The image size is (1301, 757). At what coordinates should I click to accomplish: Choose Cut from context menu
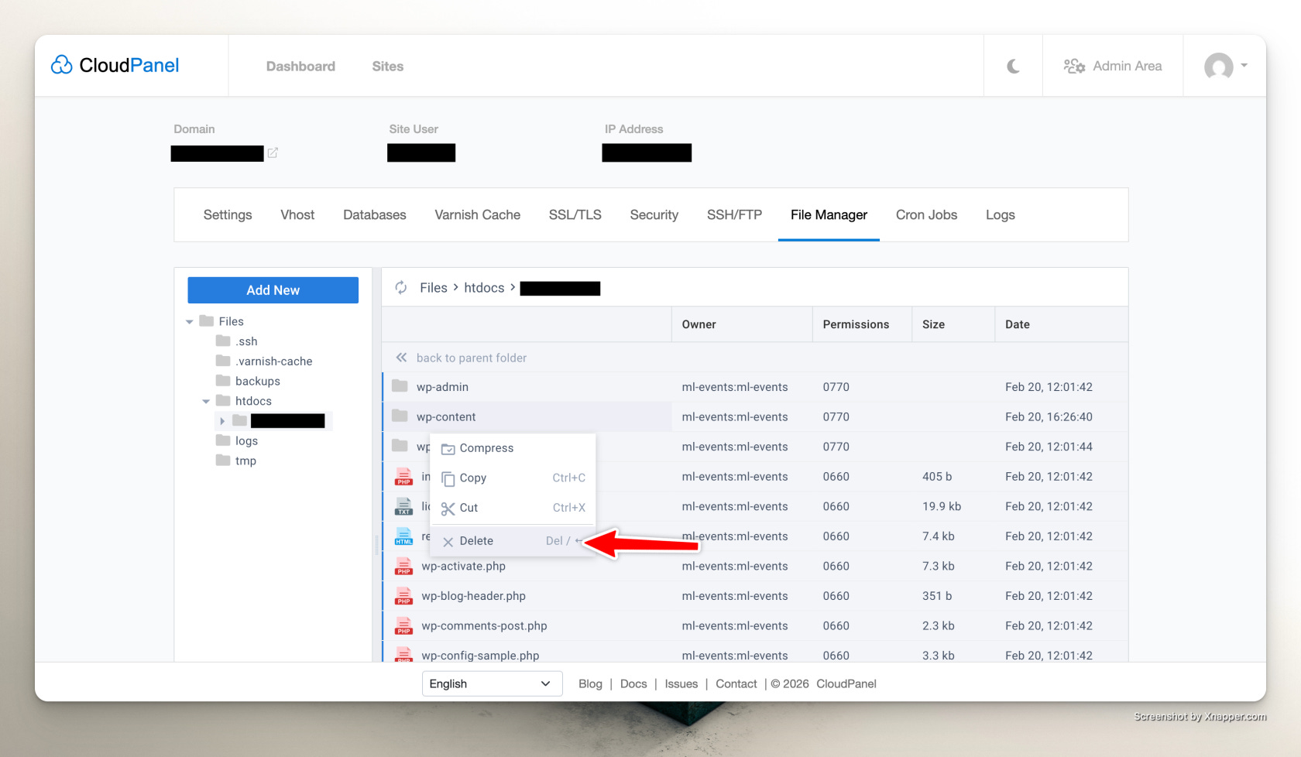513,508
